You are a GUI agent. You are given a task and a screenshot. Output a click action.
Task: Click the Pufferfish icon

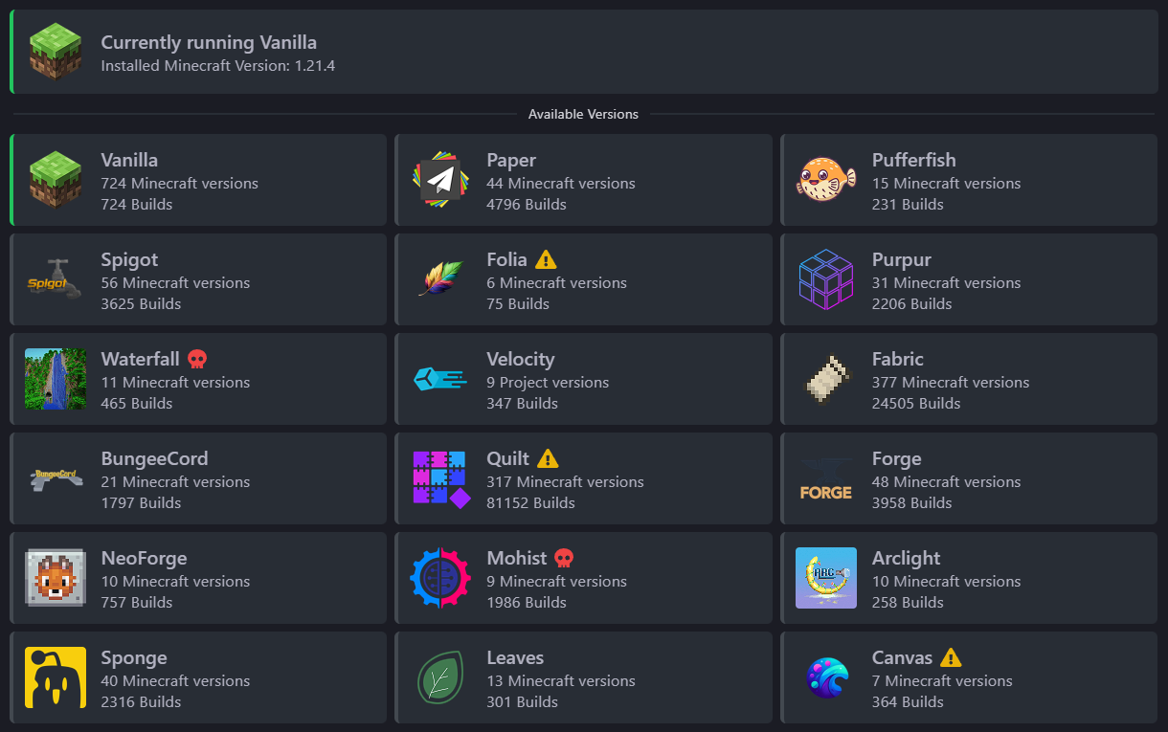(825, 179)
